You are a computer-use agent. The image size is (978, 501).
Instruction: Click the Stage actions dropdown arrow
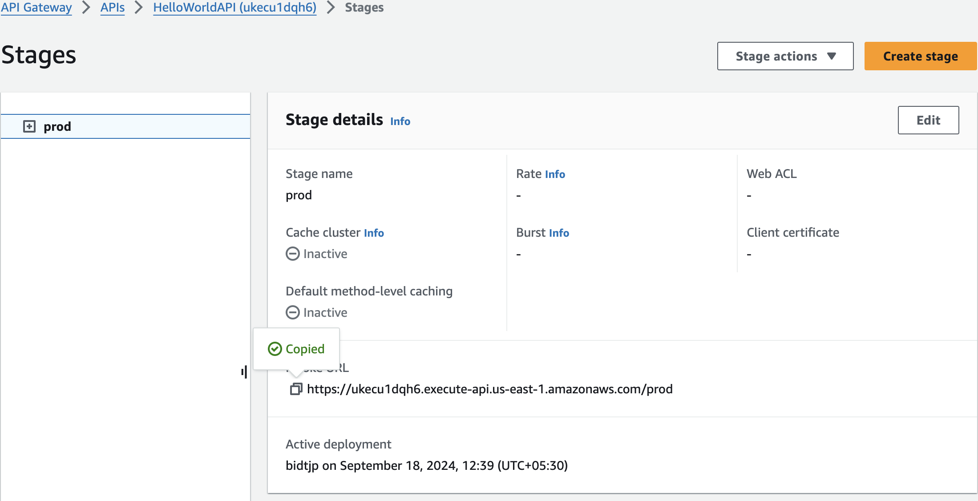832,56
